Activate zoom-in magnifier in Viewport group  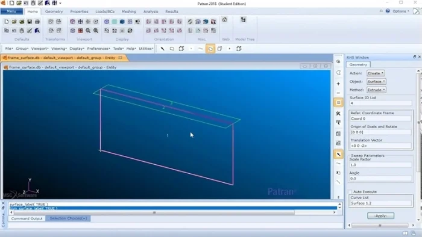pyautogui.click(x=96, y=31)
